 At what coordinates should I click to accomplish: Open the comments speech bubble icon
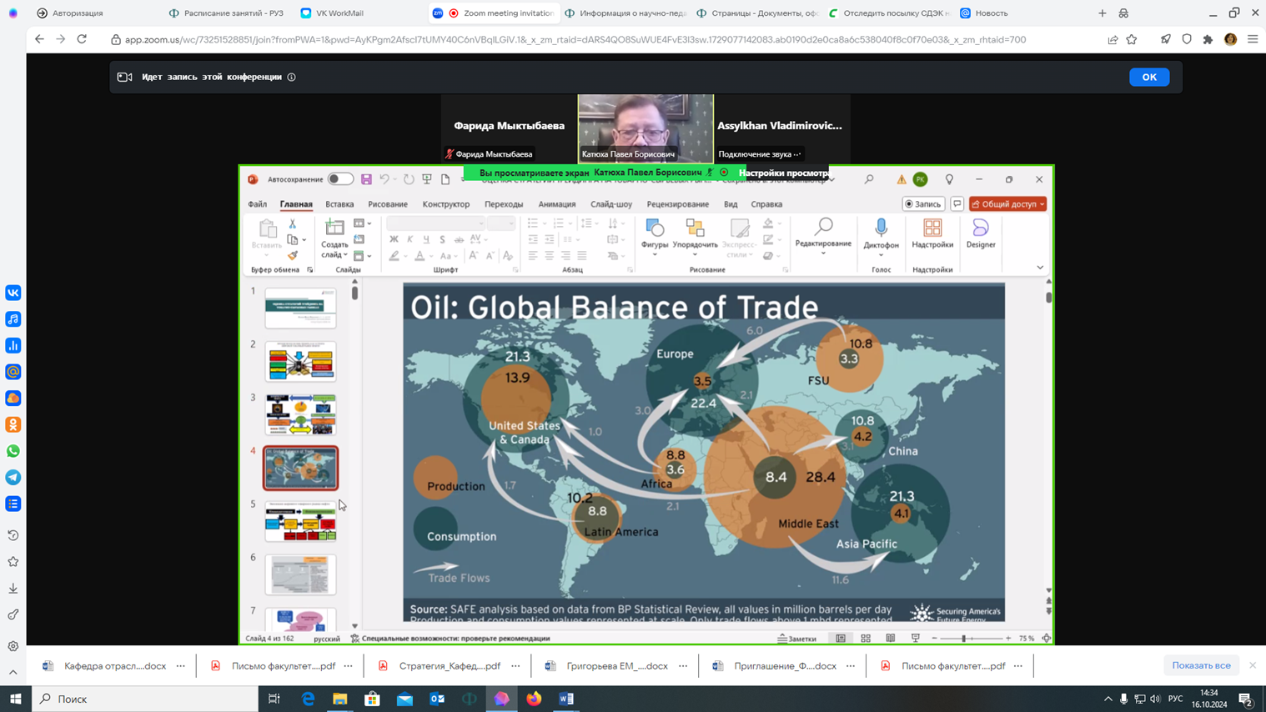[x=957, y=204]
